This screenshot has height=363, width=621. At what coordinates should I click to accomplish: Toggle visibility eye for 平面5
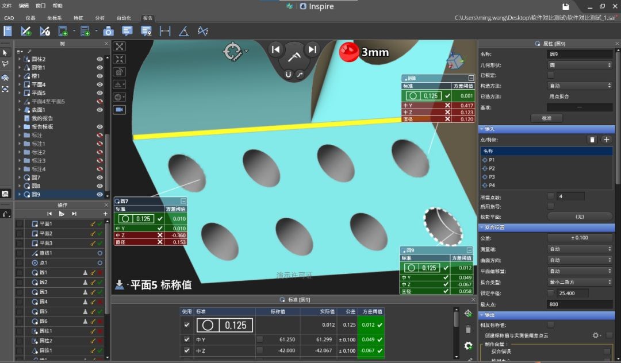point(100,93)
